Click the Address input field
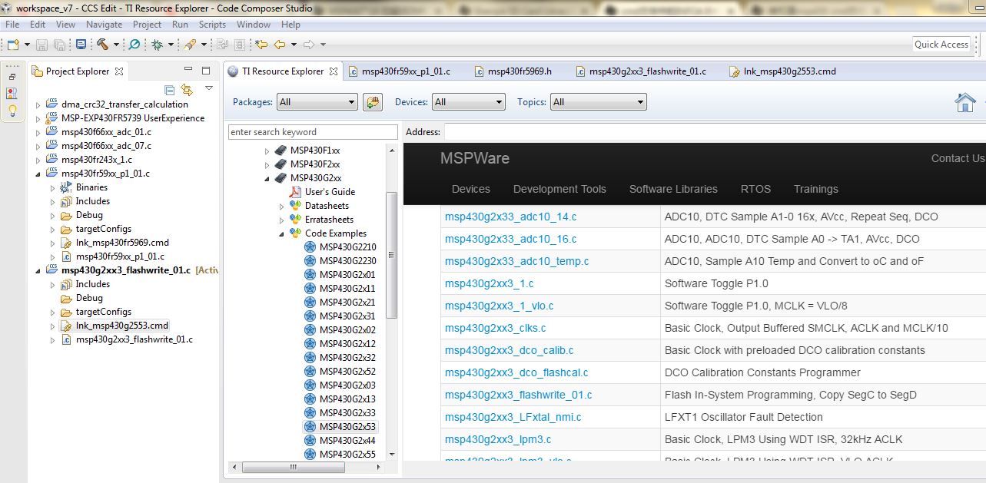986x483 pixels. [x=715, y=132]
